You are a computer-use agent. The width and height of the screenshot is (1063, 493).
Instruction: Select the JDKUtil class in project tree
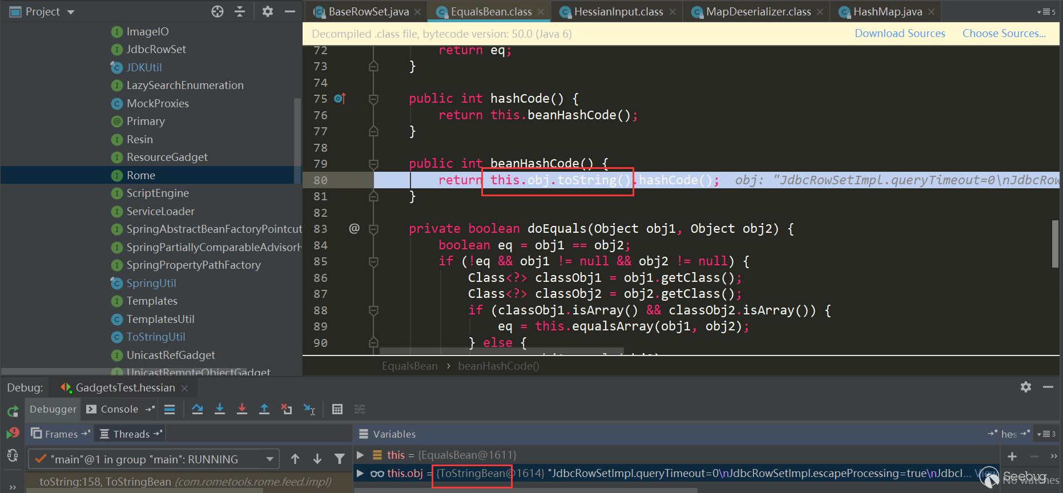pos(144,67)
